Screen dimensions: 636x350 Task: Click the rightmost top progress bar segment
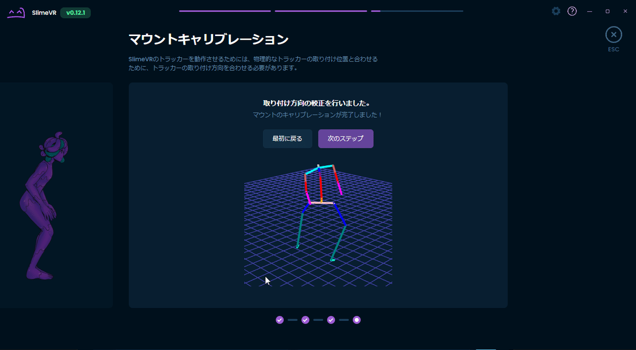point(419,10)
